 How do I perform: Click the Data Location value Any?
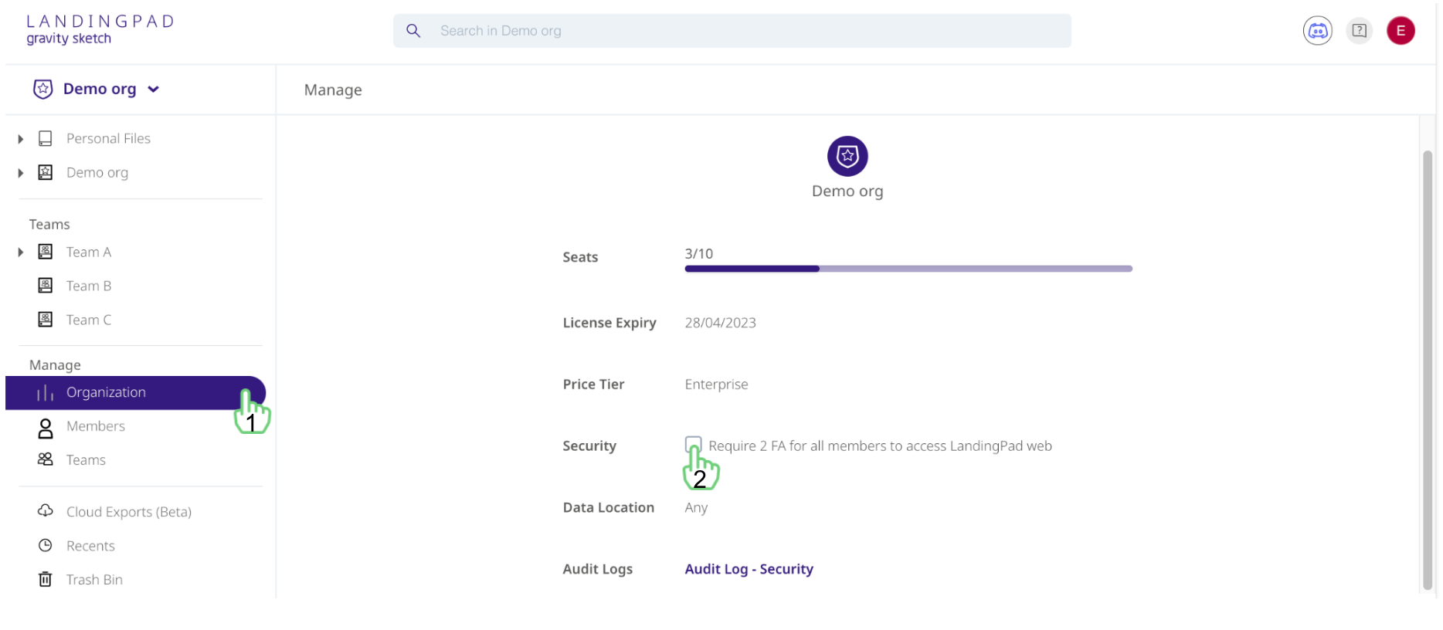tap(696, 508)
